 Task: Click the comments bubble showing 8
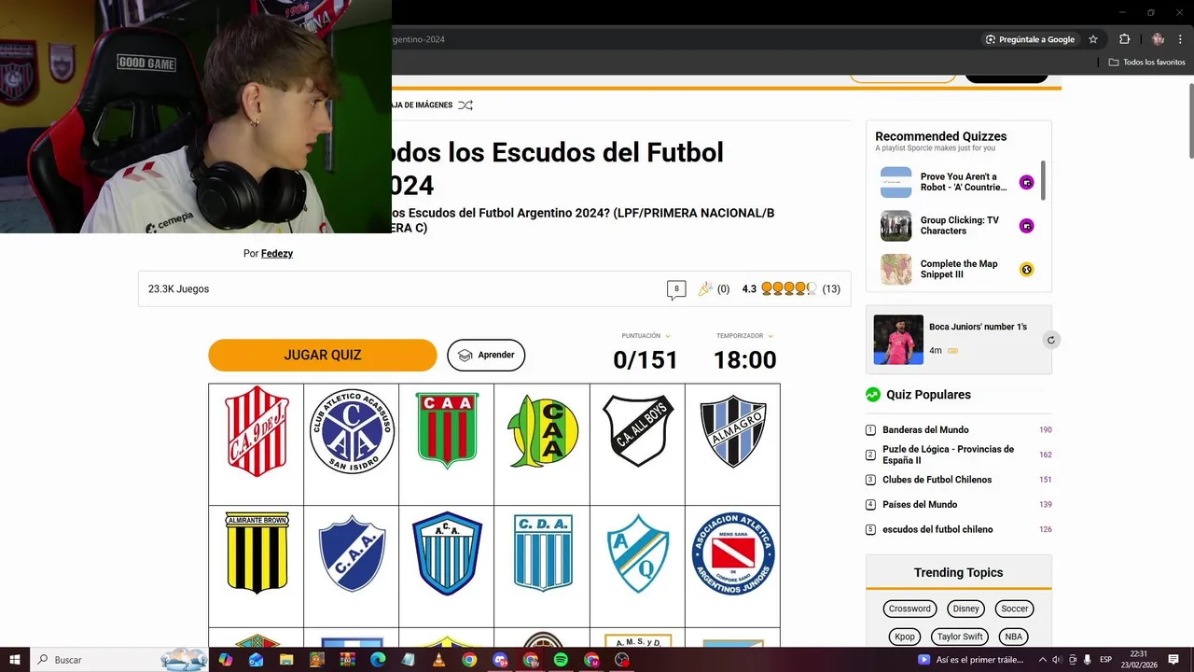[x=676, y=289]
